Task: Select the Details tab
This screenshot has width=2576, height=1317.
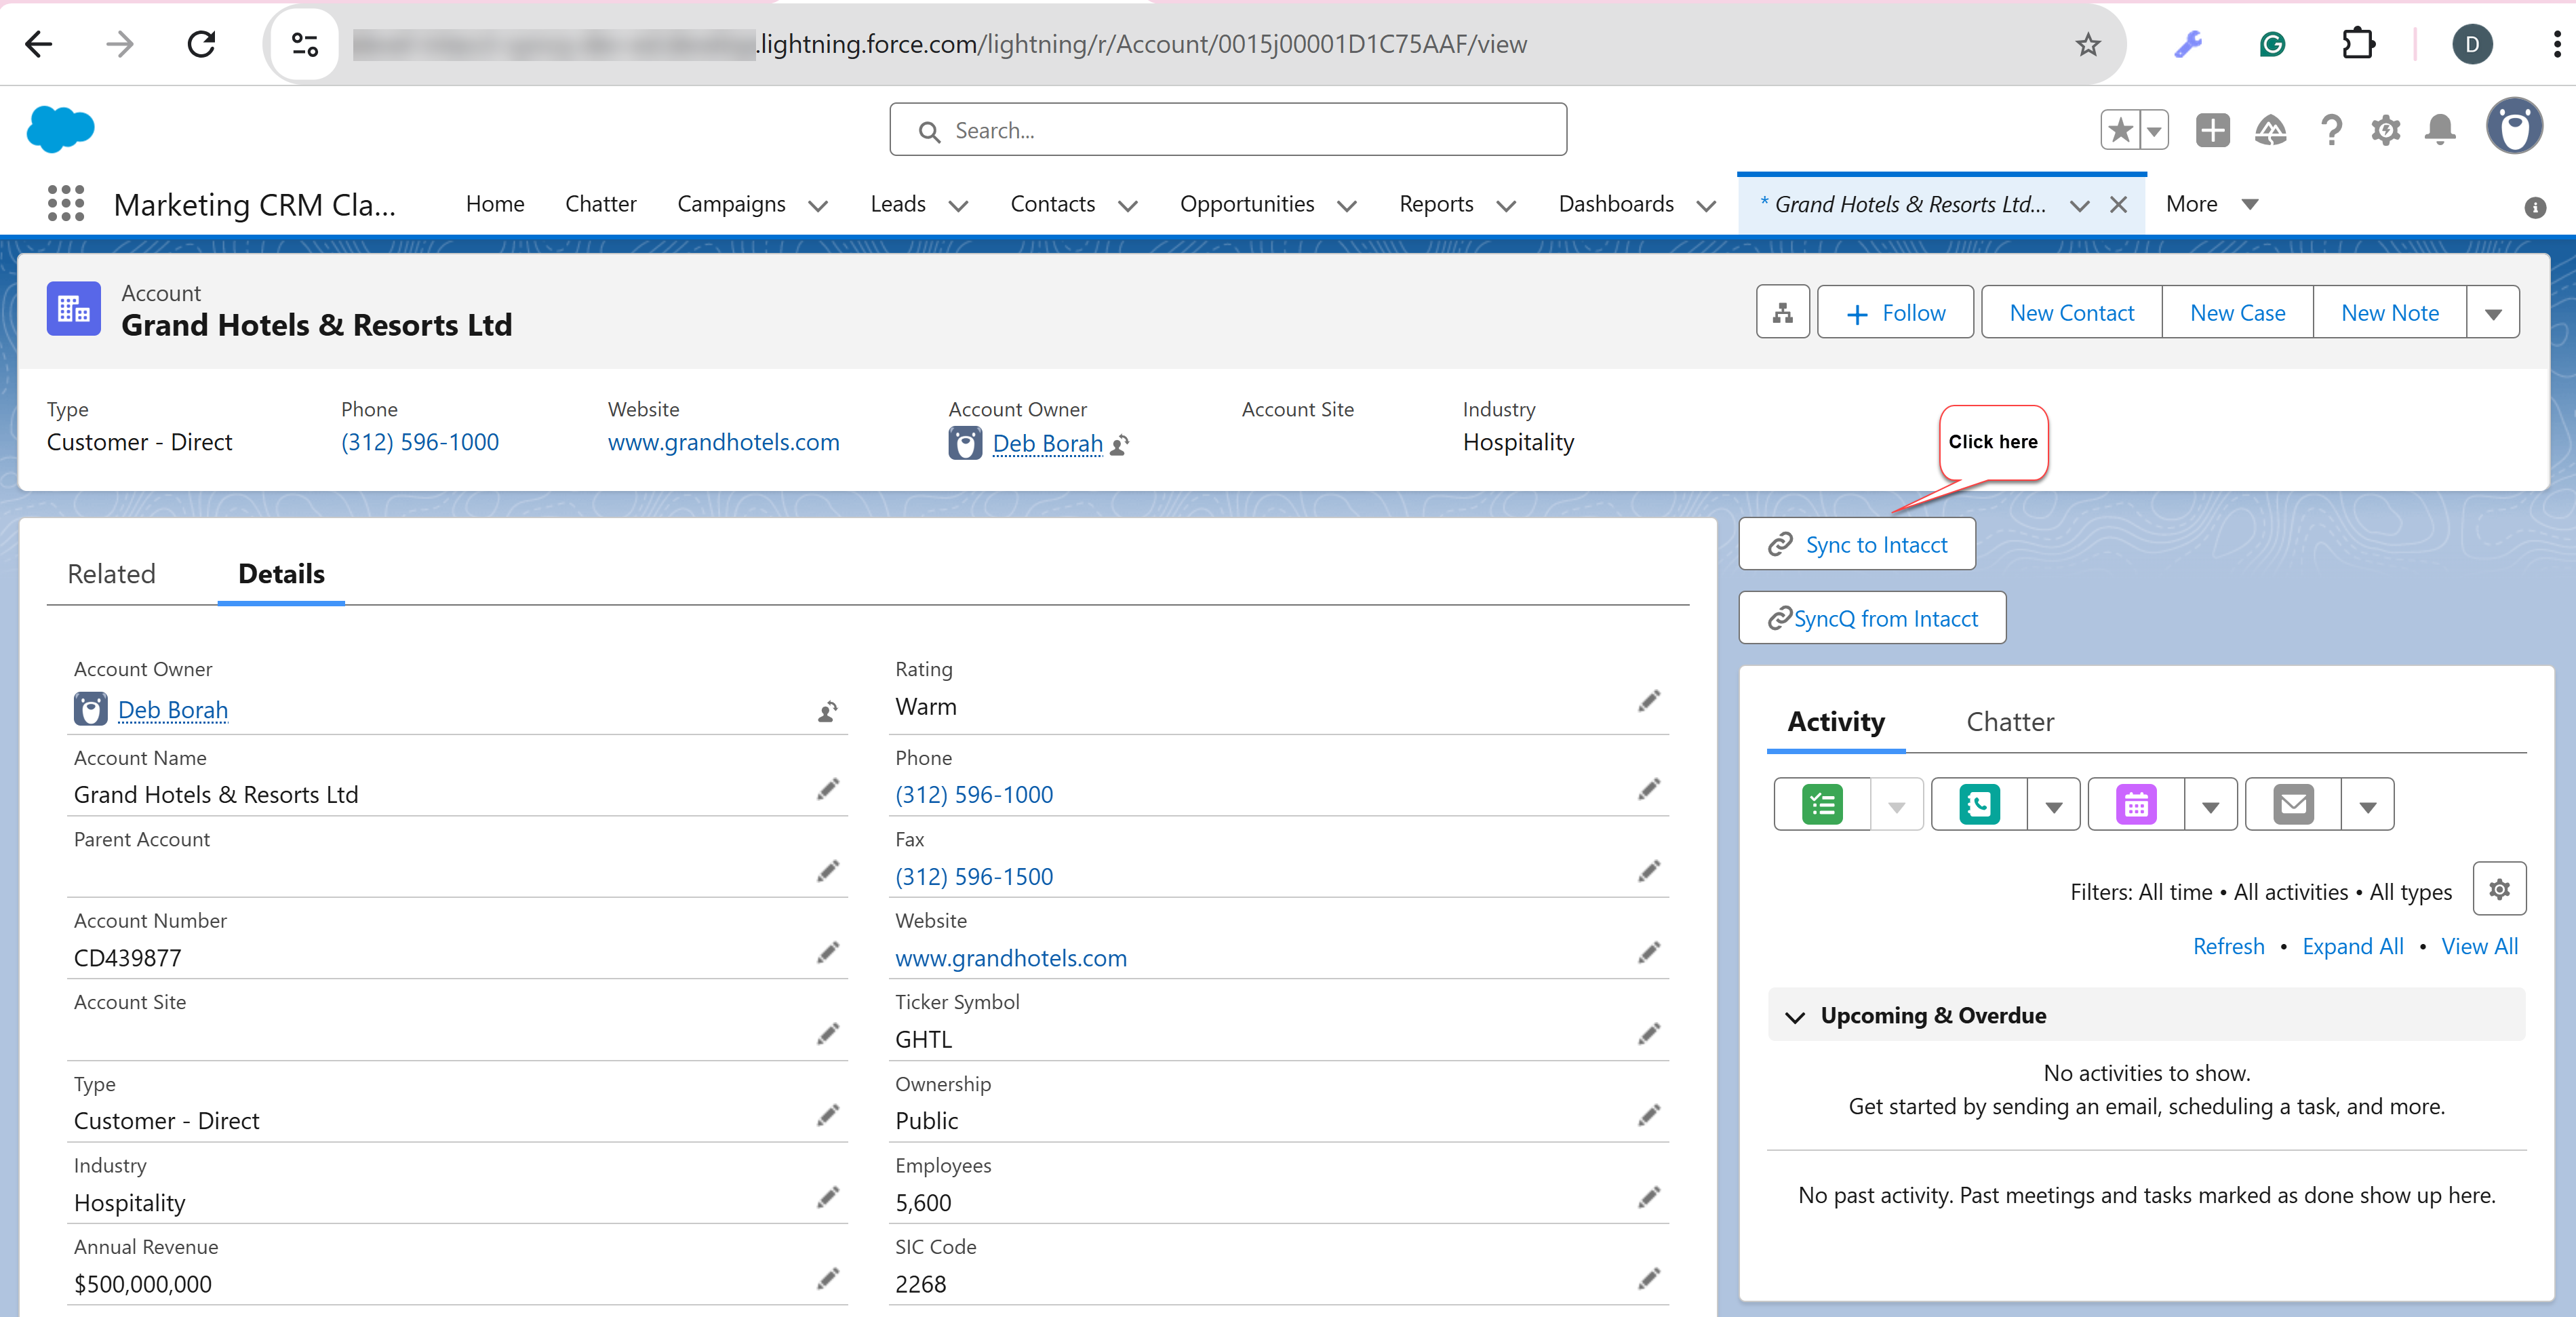Action: pyautogui.click(x=281, y=574)
